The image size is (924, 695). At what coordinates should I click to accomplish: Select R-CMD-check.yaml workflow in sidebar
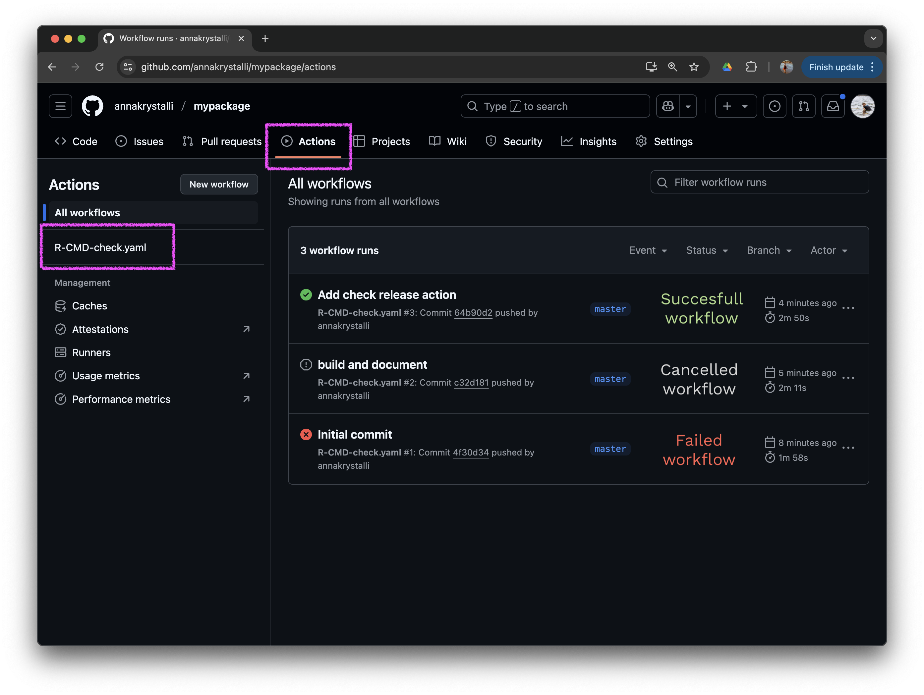[100, 247]
